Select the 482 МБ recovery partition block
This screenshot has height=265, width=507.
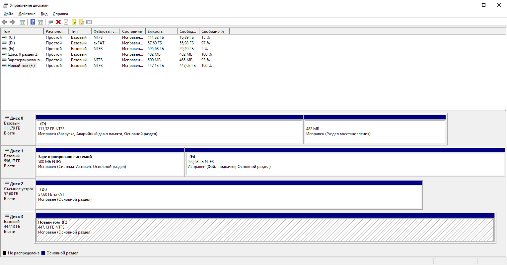coord(375,130)
